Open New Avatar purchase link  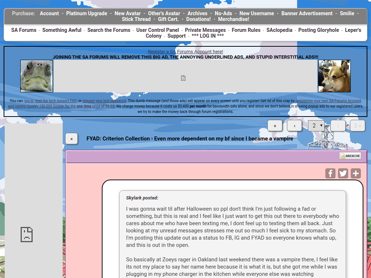[x=128, y=13]
